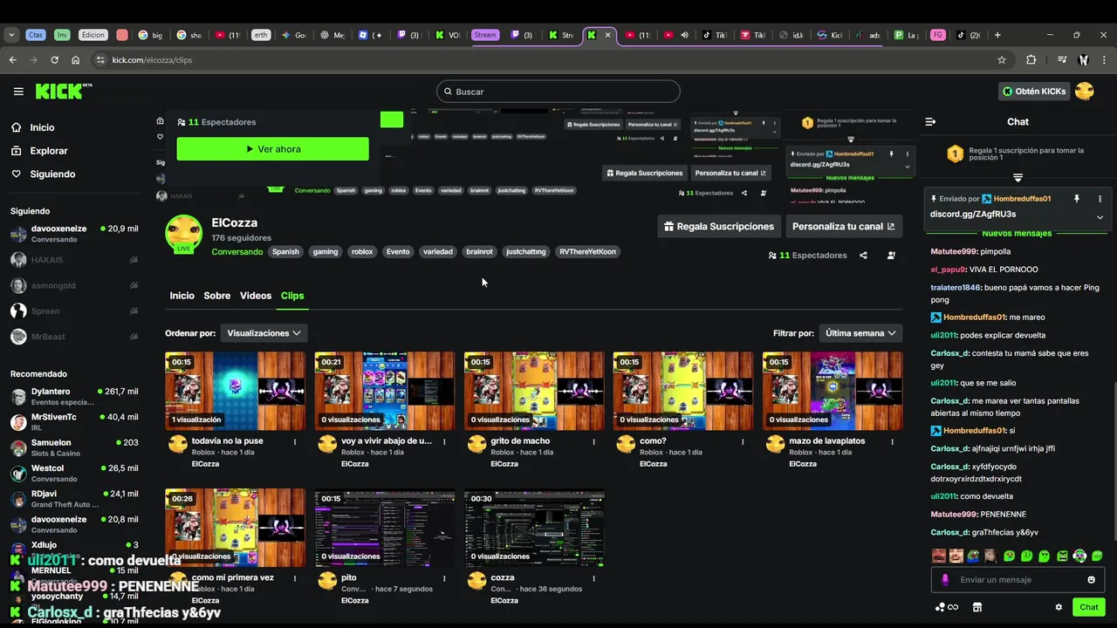Click chat username tralatero1846
This screenshot has height=628, width=1117.
[956, 288]
